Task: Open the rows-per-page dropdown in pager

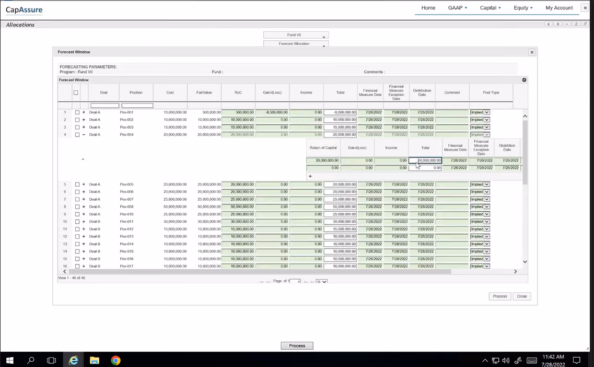Action: 321,282
